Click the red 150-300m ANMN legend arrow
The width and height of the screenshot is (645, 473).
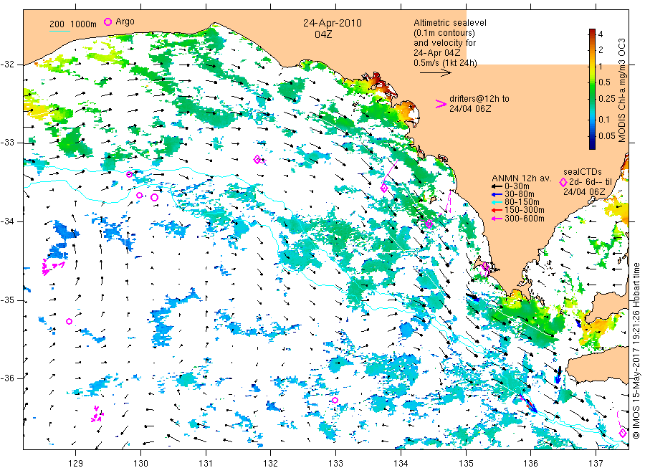(497, 211)
